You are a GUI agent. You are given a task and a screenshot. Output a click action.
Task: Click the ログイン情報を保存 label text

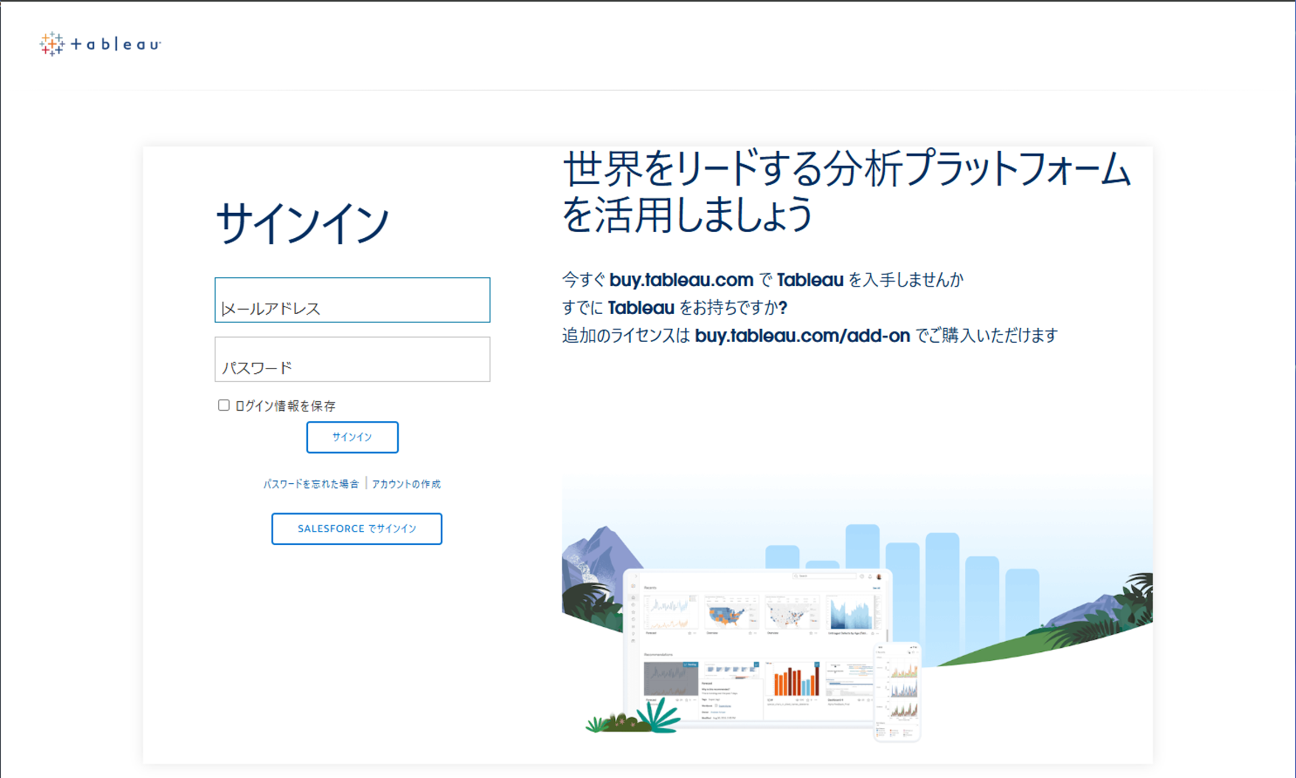pyautogui.click(x=285, y=406)
